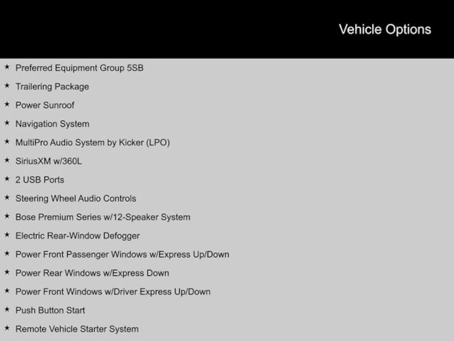The image size is (454, 341).
Task: Select the star next to Electric Rear-Window Defogger
Action: click(x=7, y=235)
